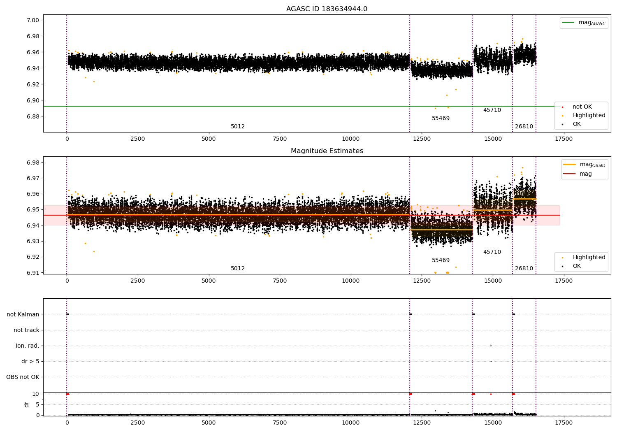The height and width of the screenshot is (432, 617).
Task: Click obsid label 26810 in the top plot
Action: pyautogui.click(x=524, y=127)
